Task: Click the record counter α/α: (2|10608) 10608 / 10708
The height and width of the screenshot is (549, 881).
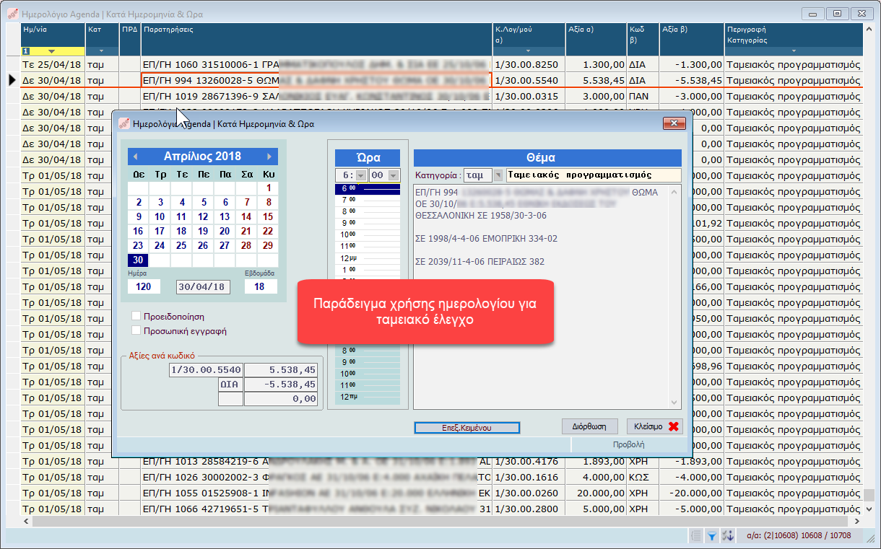Action: click(797, 535)
